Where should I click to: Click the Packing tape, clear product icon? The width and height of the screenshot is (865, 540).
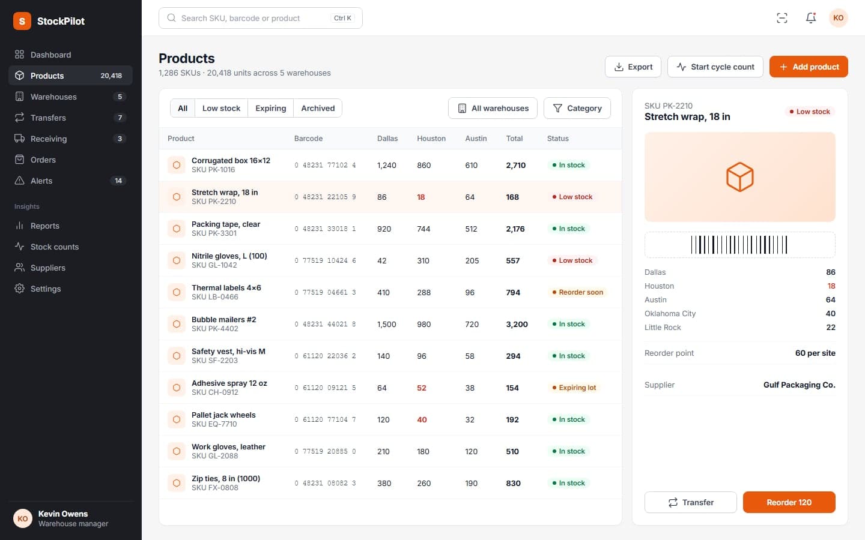[x=177, y=229]
